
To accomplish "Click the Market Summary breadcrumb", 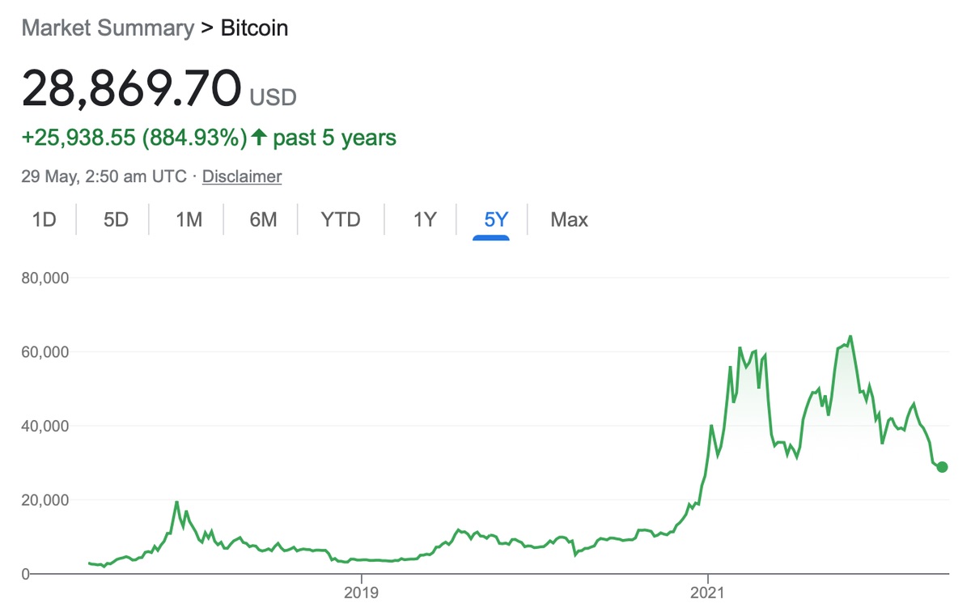I will point(108,28).
